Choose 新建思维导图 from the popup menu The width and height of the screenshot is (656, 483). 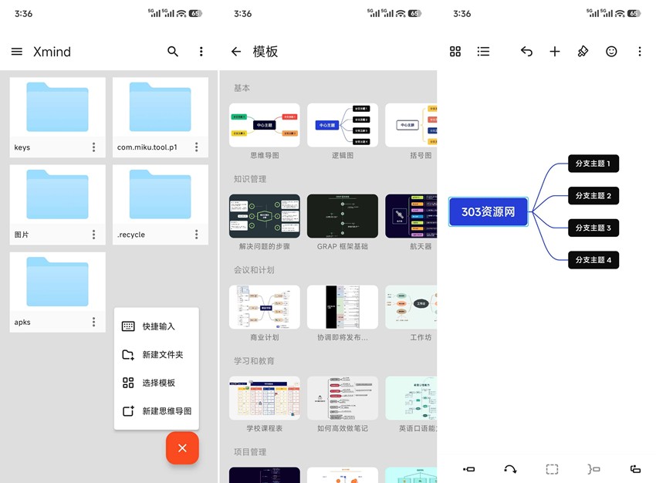pyautogui.click(x=157, y=411)
